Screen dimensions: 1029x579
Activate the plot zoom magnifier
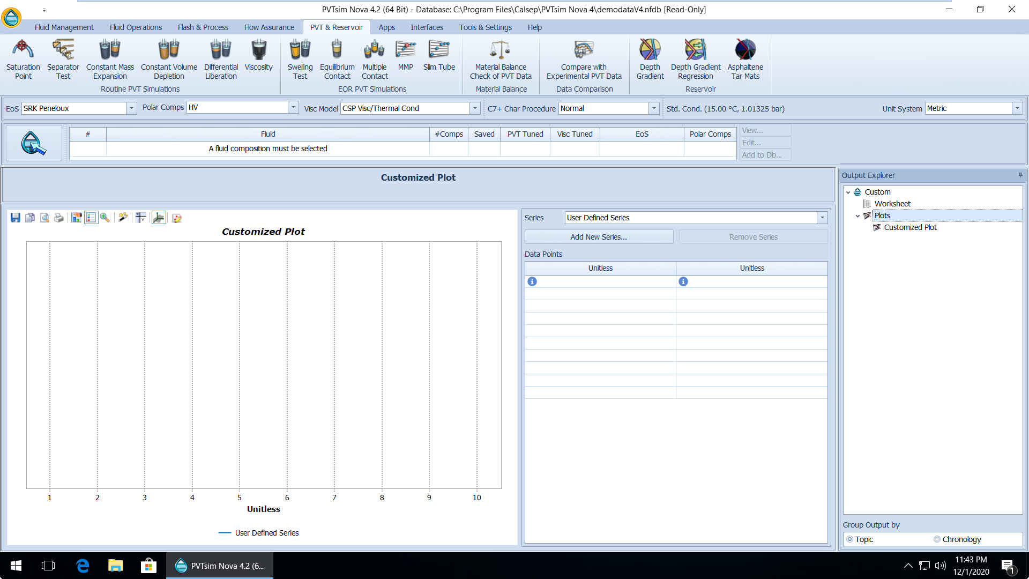[x=105, y=218]
